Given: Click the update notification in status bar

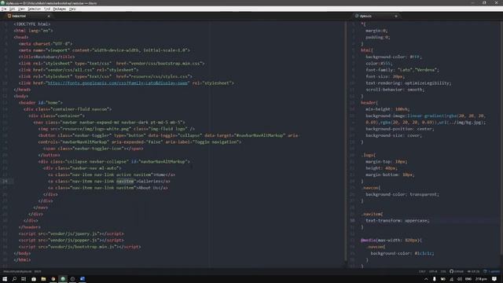Looking at the screenshot, I should [x=491, y=271].
